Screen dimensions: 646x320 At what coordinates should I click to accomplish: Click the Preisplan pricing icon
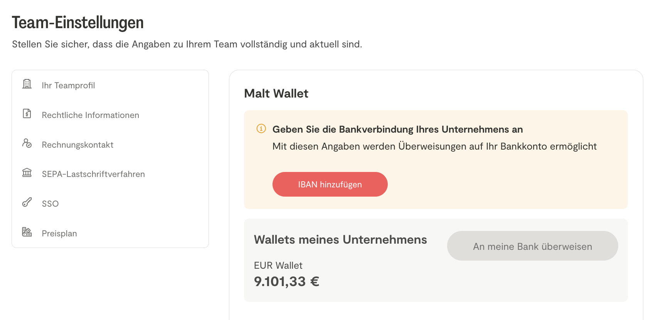(27, 232)
